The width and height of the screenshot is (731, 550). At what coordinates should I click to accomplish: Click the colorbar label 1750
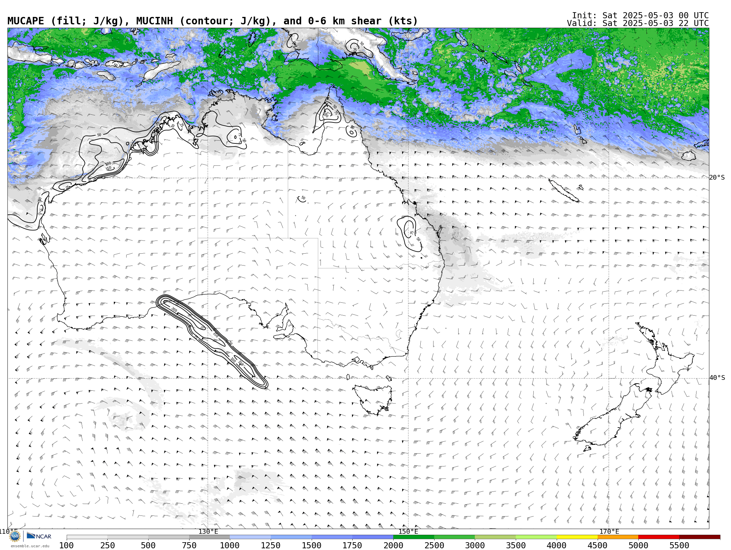352,545
